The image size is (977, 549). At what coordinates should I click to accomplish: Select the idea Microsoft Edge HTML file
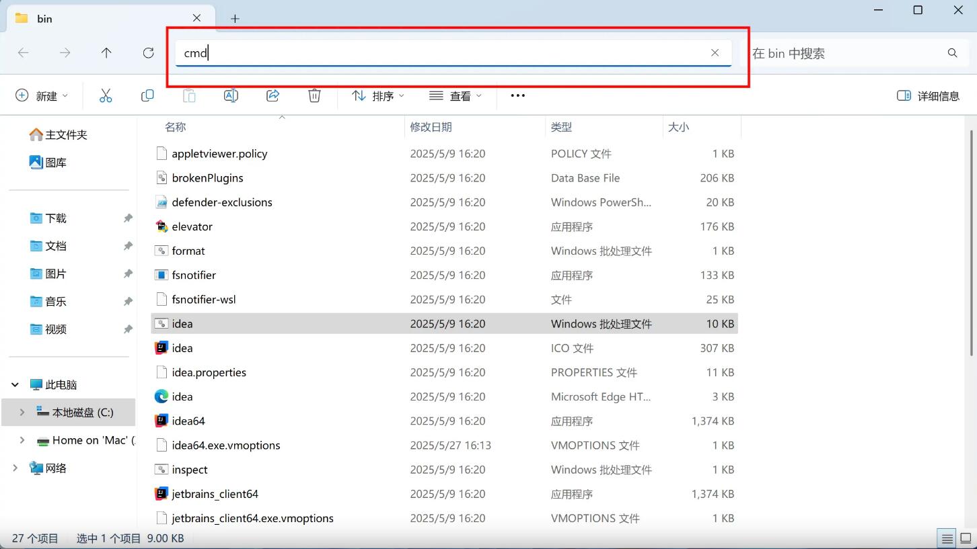click(x=444, y=396)
